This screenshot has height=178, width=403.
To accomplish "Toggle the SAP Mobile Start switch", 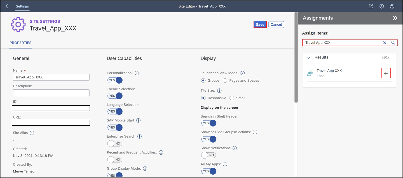I will (x=115, y=127).
